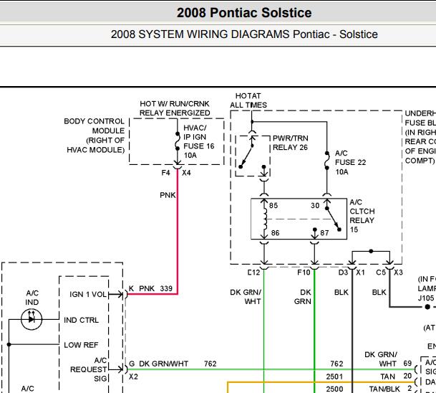Select the A/C indicator LED symbol
Viewport: 436px width, 393px height.
coord(32,319)
